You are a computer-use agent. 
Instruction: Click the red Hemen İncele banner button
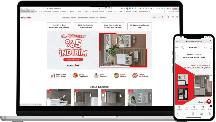click(73, 60)
